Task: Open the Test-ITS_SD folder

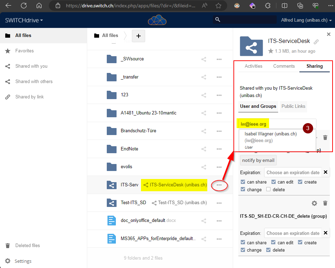Action: (x=133, y=203)
